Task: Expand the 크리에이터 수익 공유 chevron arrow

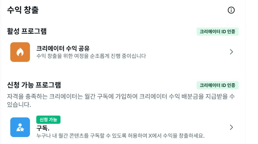Action: click(x=231, y=52)
